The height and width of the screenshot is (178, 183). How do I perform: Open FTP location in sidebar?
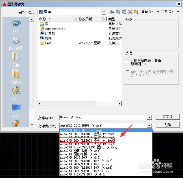[x=16, y=93]
